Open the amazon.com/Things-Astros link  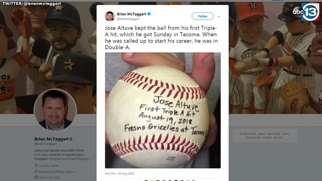coord(58,172)
